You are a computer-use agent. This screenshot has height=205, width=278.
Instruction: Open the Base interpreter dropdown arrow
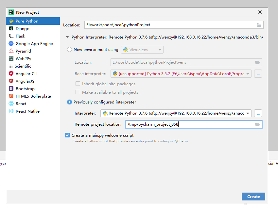[x=248, y=74]
